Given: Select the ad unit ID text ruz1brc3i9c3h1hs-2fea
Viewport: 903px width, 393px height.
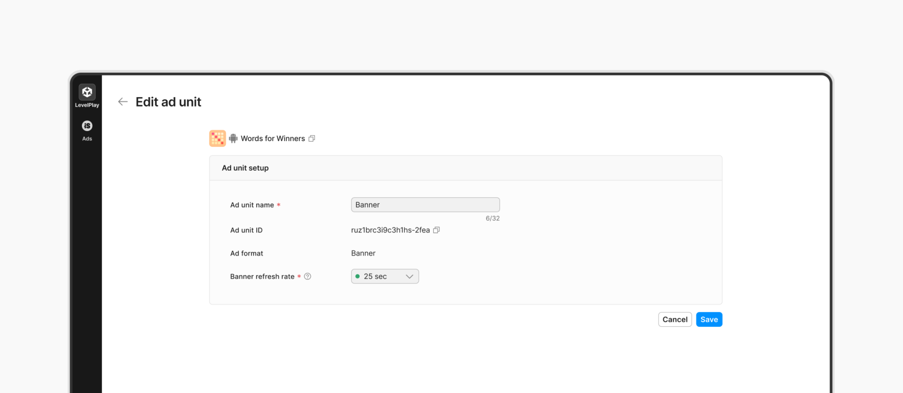Looking at the screenshot, I should coord(390,230).
